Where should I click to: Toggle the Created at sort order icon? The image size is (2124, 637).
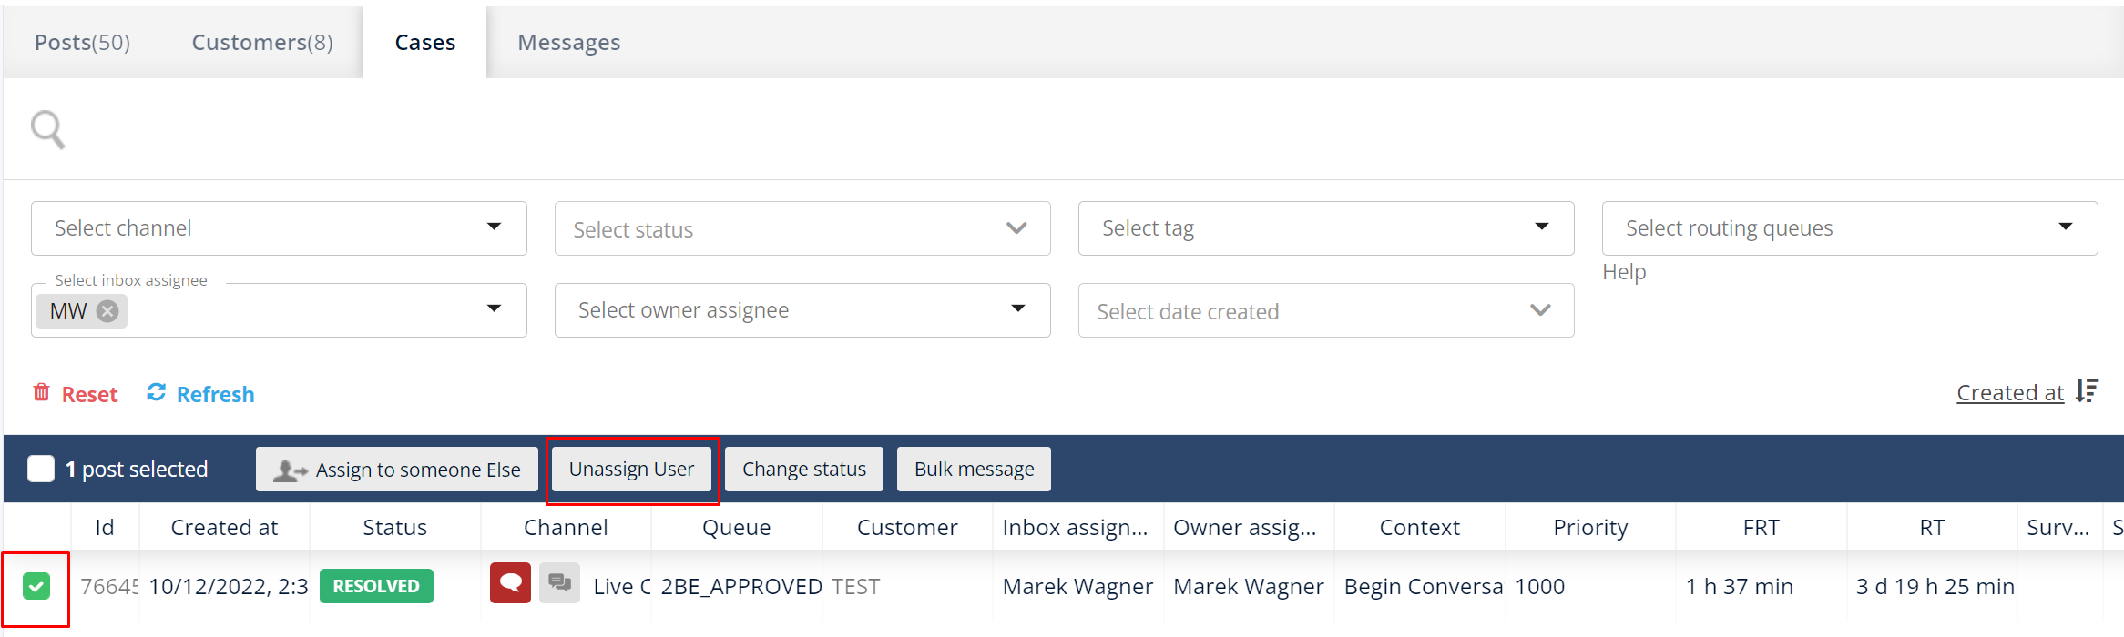2087,391
